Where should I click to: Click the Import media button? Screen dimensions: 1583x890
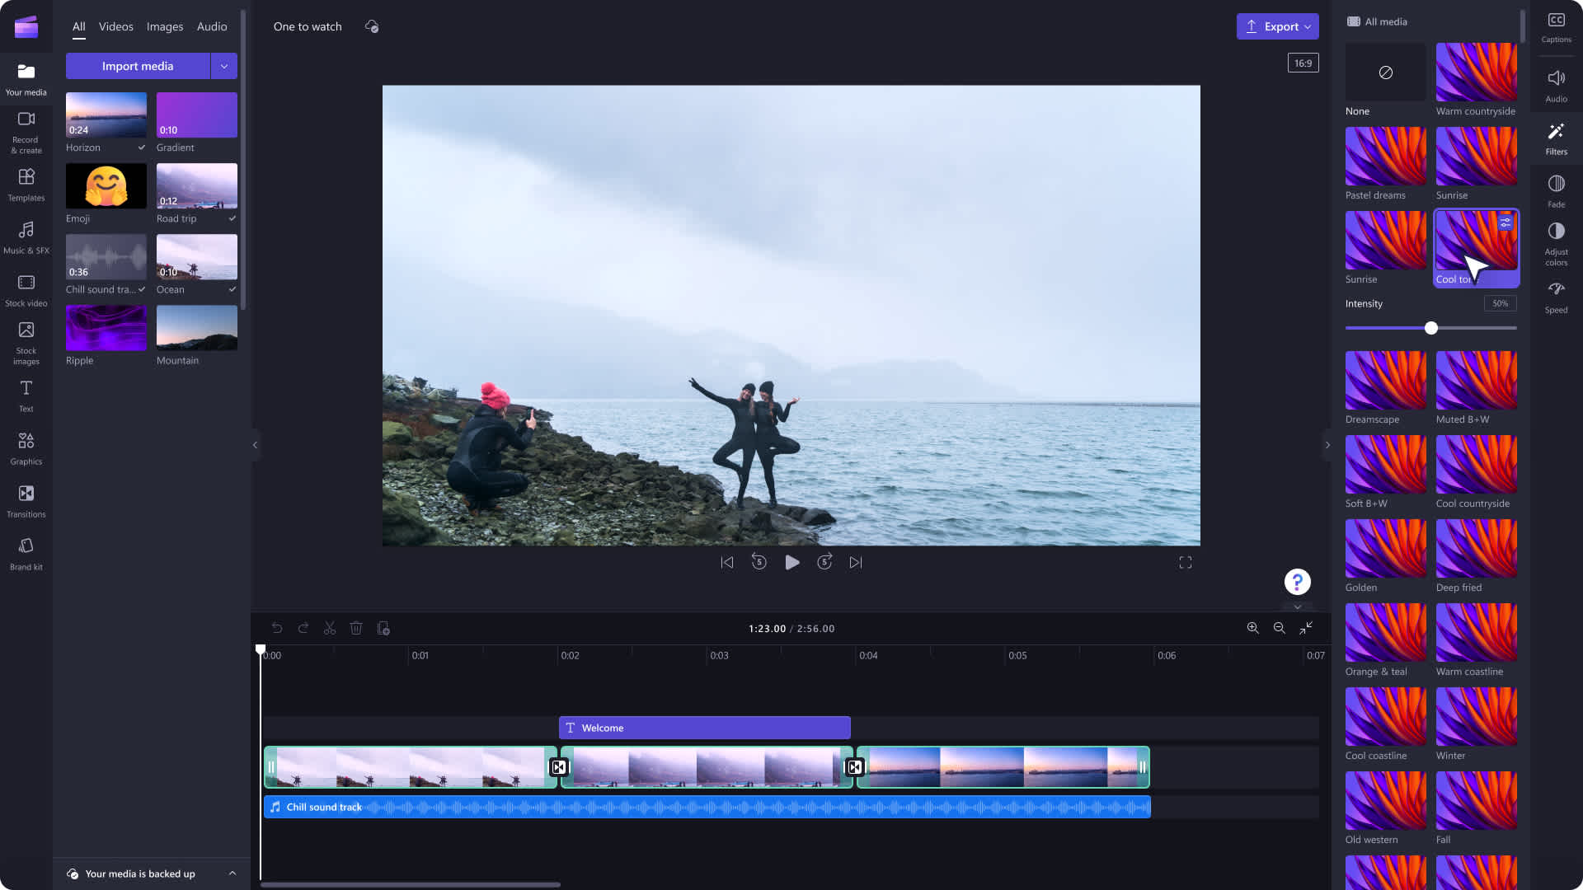(137, 65)
